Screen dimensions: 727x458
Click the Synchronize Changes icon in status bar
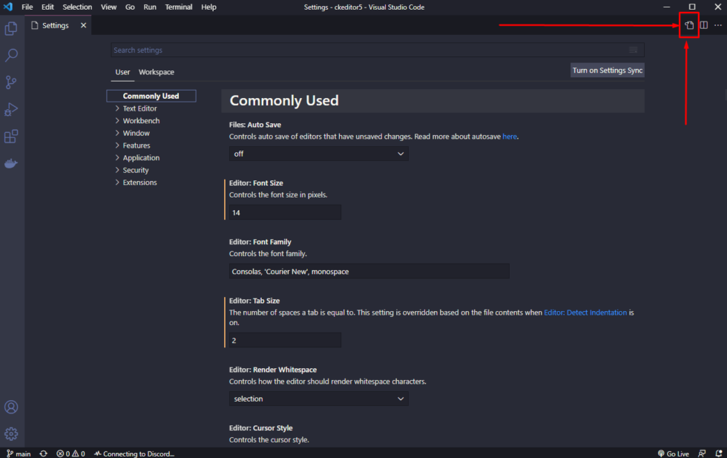[44, 454]
